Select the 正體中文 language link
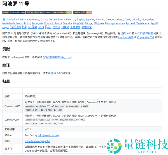Viewport: 168px width, 155px height. coord(75,27)
